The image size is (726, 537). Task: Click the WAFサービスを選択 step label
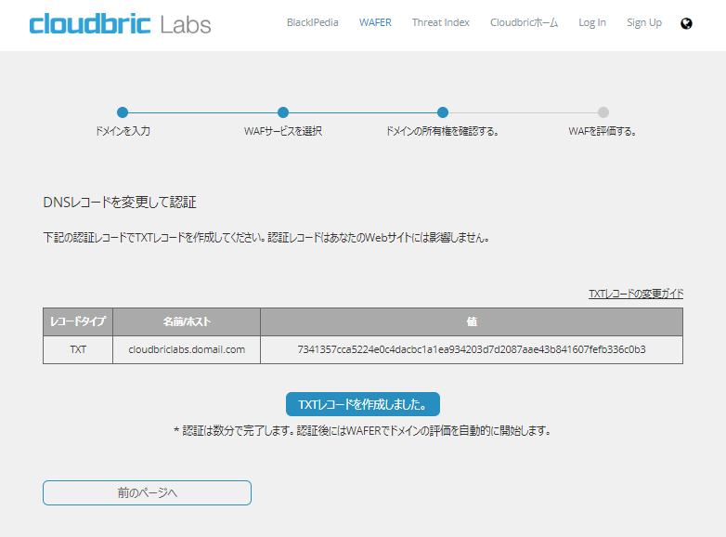[x=283, y=131]
